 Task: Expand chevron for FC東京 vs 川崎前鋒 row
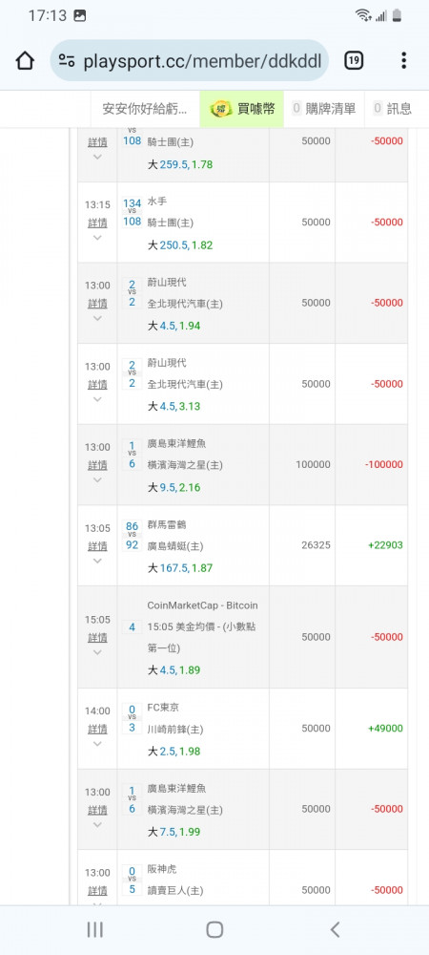tap(97, 744)
